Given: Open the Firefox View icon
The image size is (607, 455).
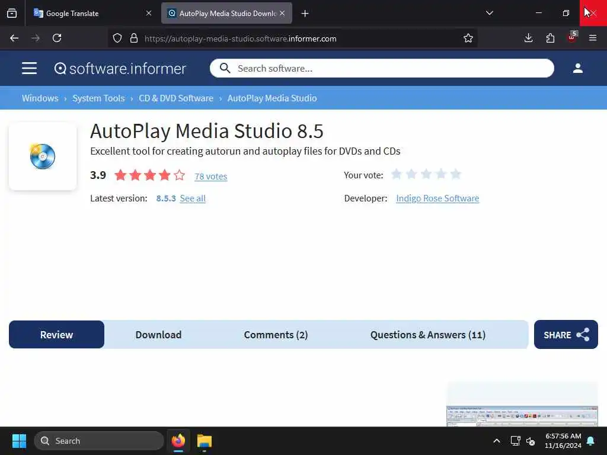Looking at the screenshot, I should (12, 14).
